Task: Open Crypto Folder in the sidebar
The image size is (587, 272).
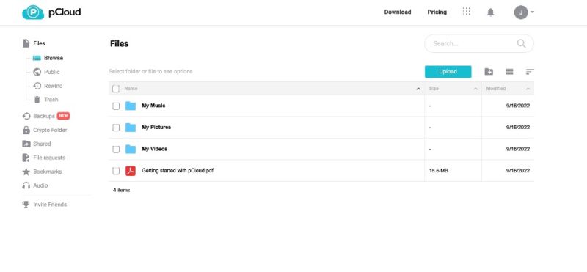Action: [x=50, y=130]
